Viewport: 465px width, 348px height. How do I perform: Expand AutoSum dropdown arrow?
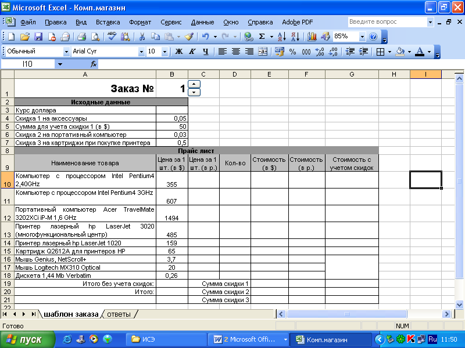point(271,37)
